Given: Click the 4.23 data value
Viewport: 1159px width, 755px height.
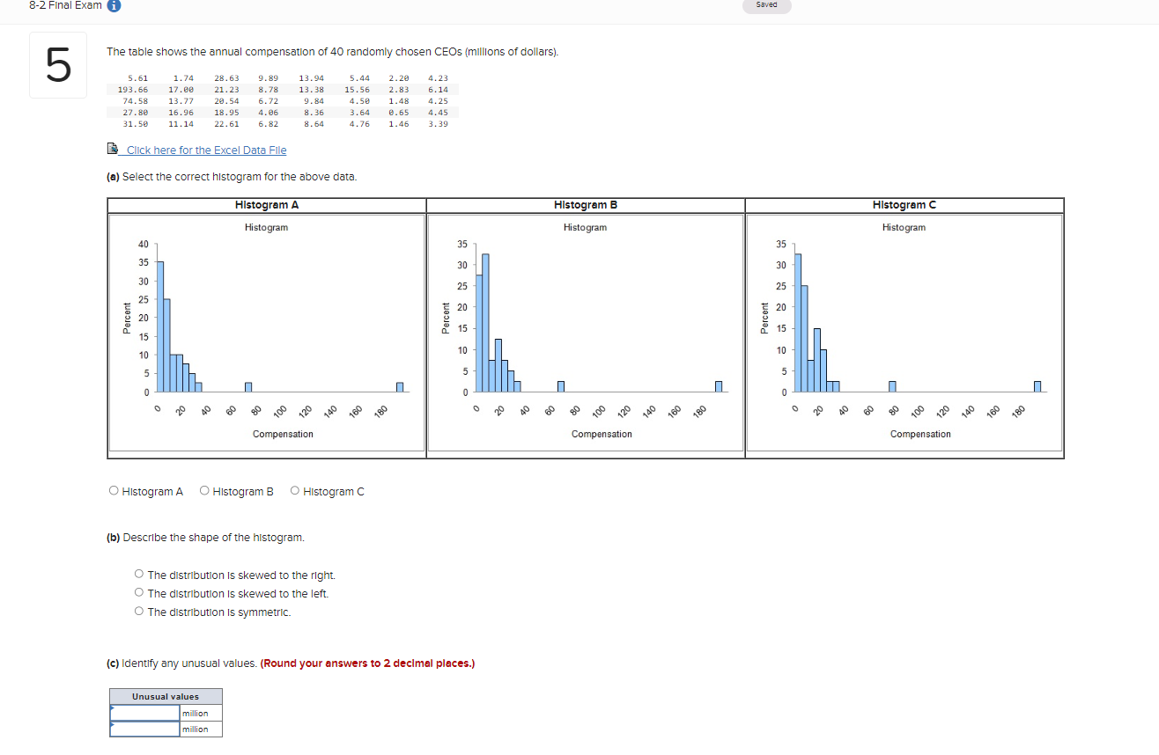Looking at the screenshot, I should point(438,78).
